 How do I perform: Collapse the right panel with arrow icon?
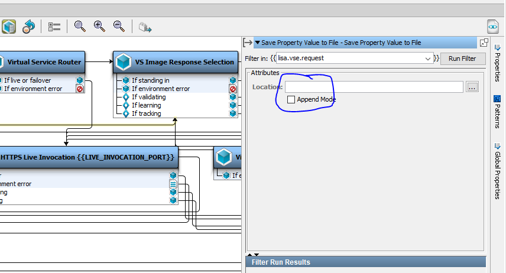248,43
